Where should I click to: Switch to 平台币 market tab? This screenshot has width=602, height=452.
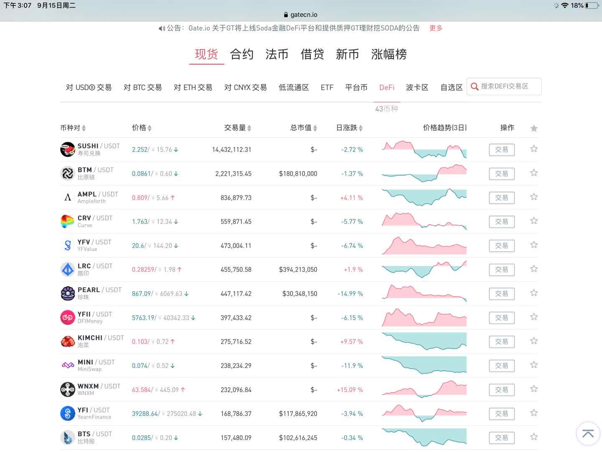pos(356,87)
